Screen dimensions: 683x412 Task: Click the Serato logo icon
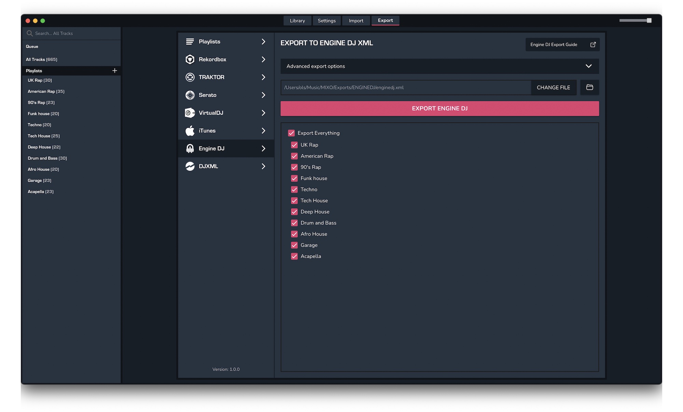coord(190,95)
